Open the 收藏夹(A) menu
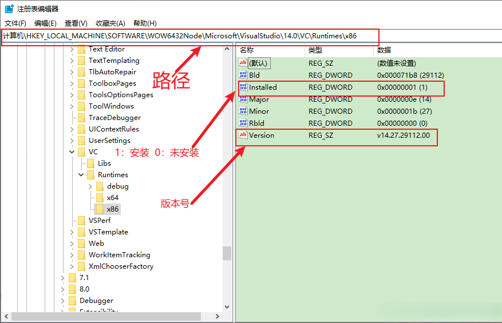 coord(110,23)
